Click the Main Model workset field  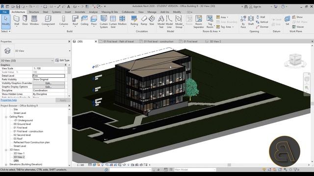click(195, 170)
